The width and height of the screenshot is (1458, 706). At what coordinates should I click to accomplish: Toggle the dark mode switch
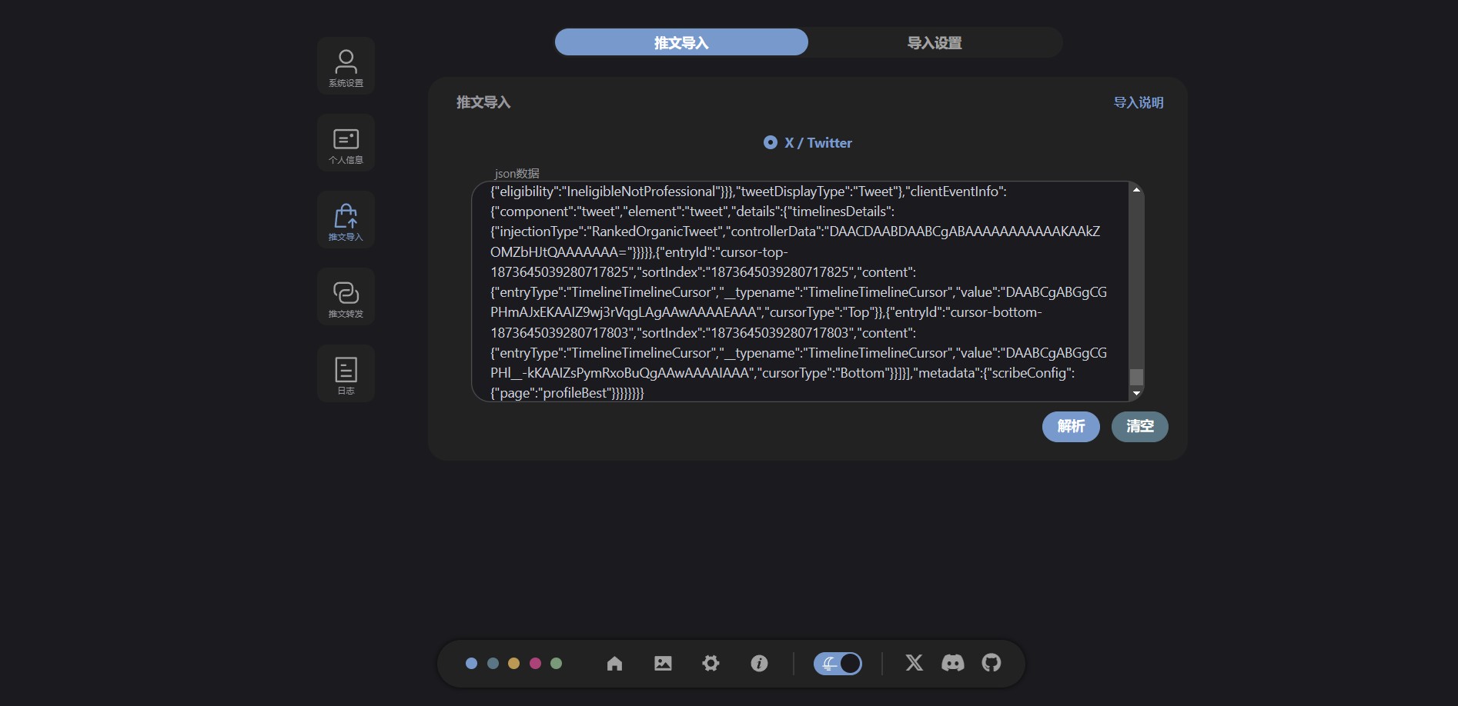point(838,663)
